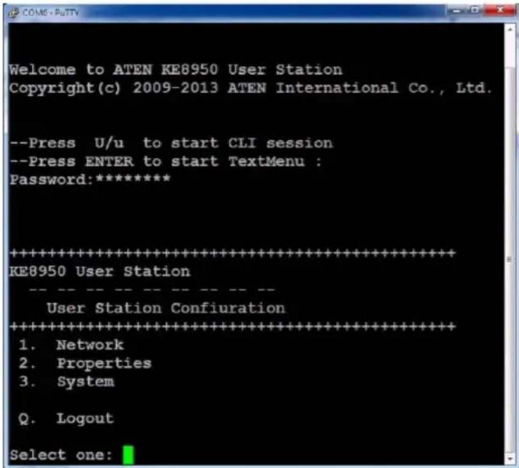Click the PuTTY icon in title bar

(x=14, y=13)
